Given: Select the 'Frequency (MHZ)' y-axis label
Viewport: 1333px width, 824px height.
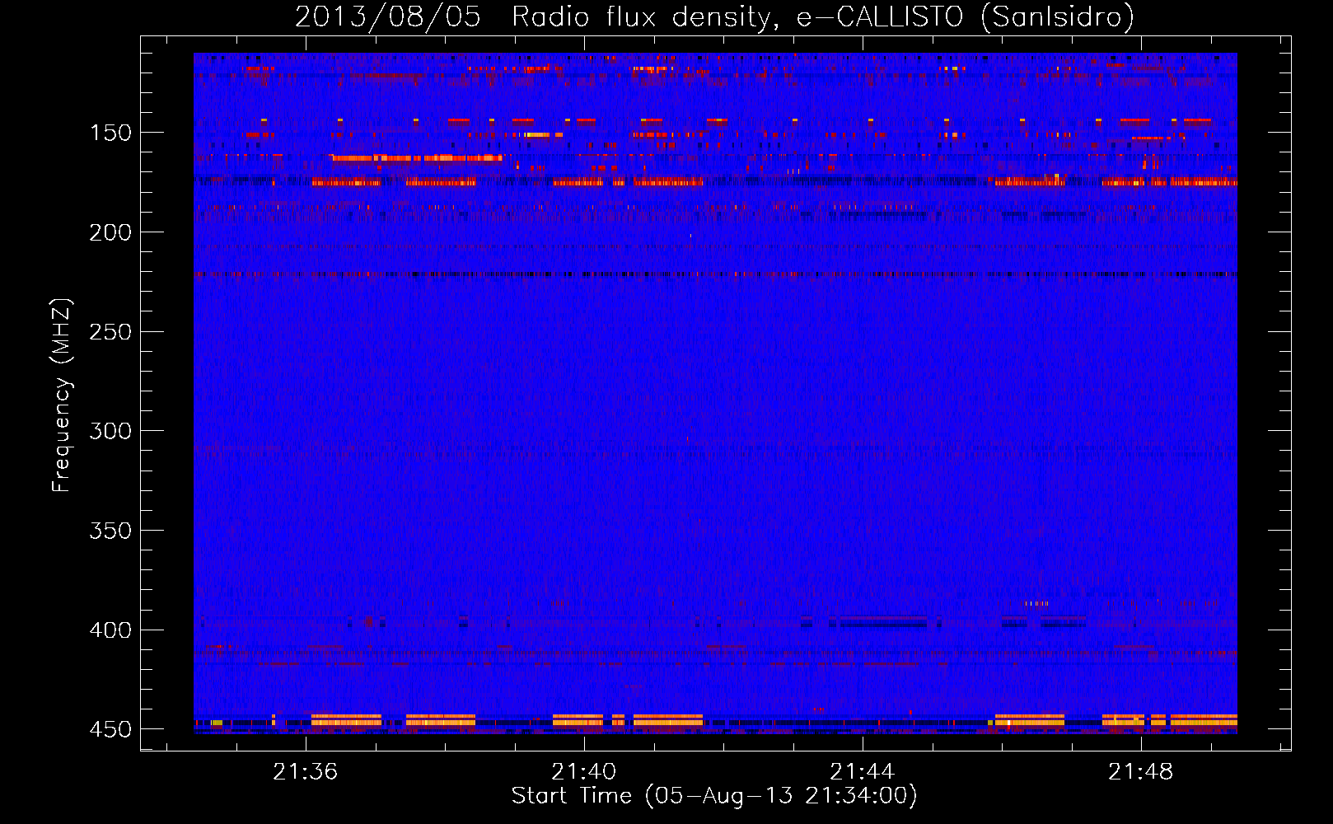Looking at the screenshot, I should click(x=62, y=395).
